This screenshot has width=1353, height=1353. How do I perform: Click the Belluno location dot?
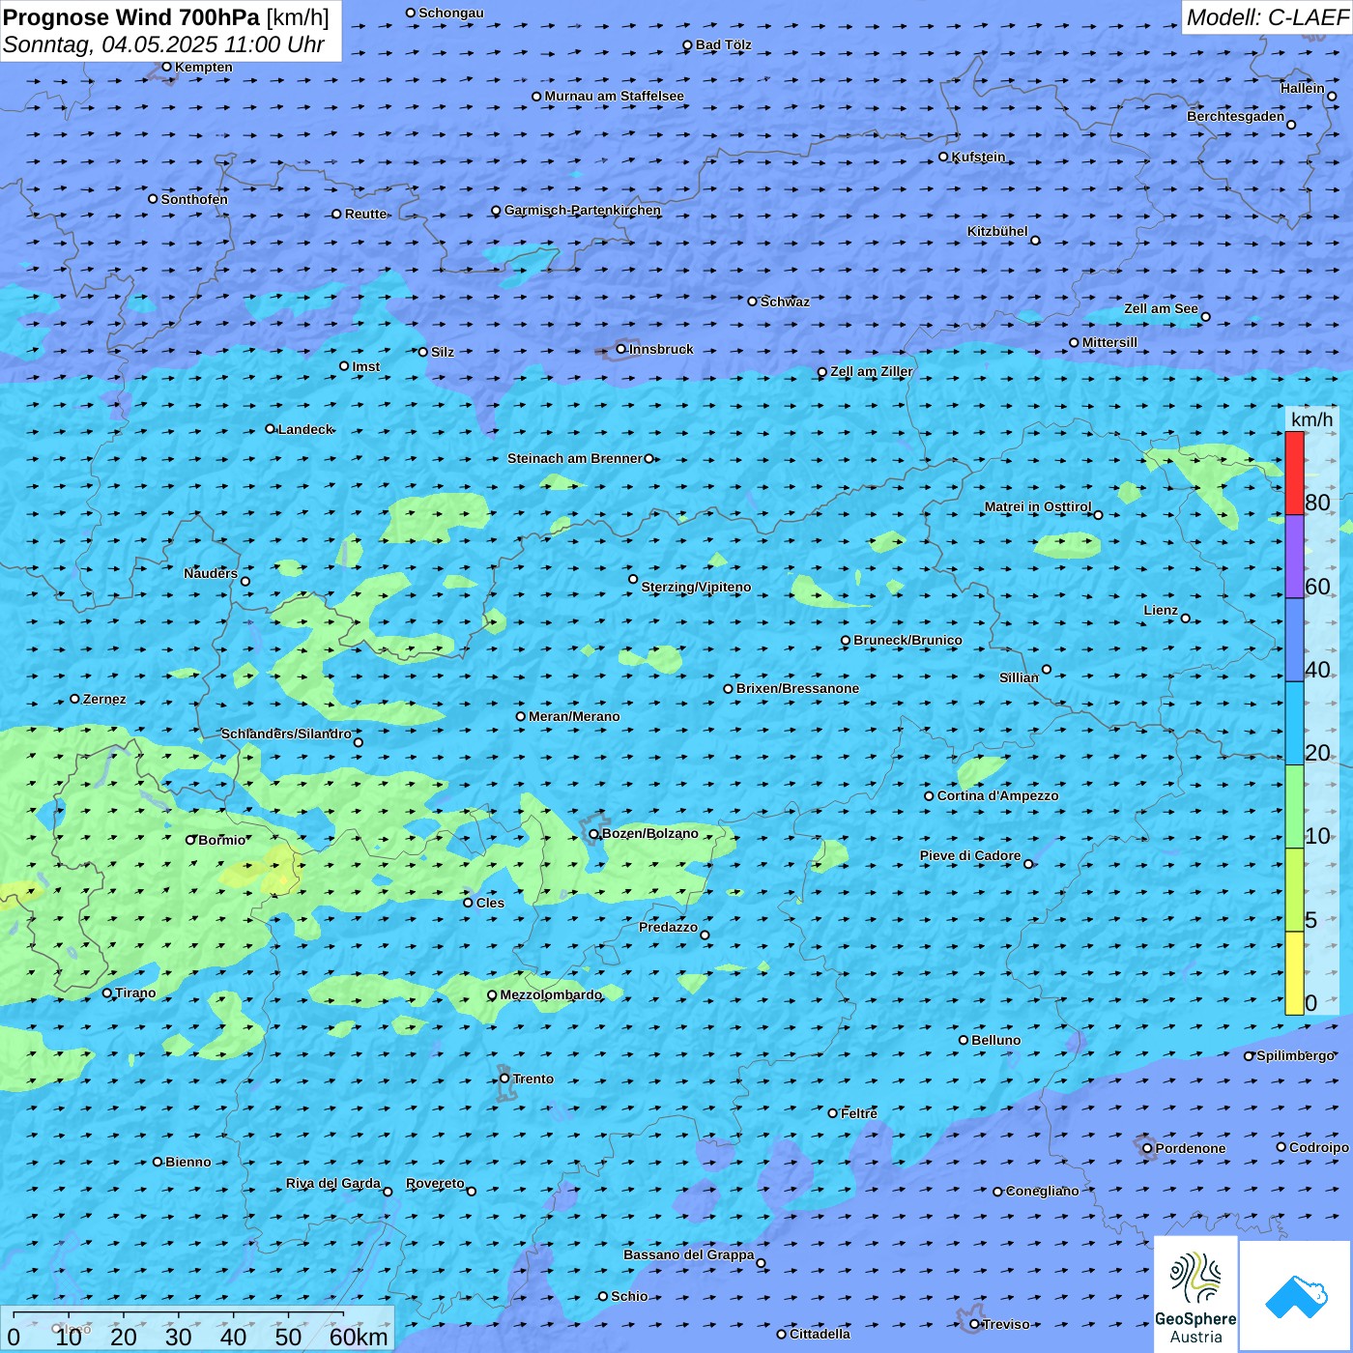964,1040
